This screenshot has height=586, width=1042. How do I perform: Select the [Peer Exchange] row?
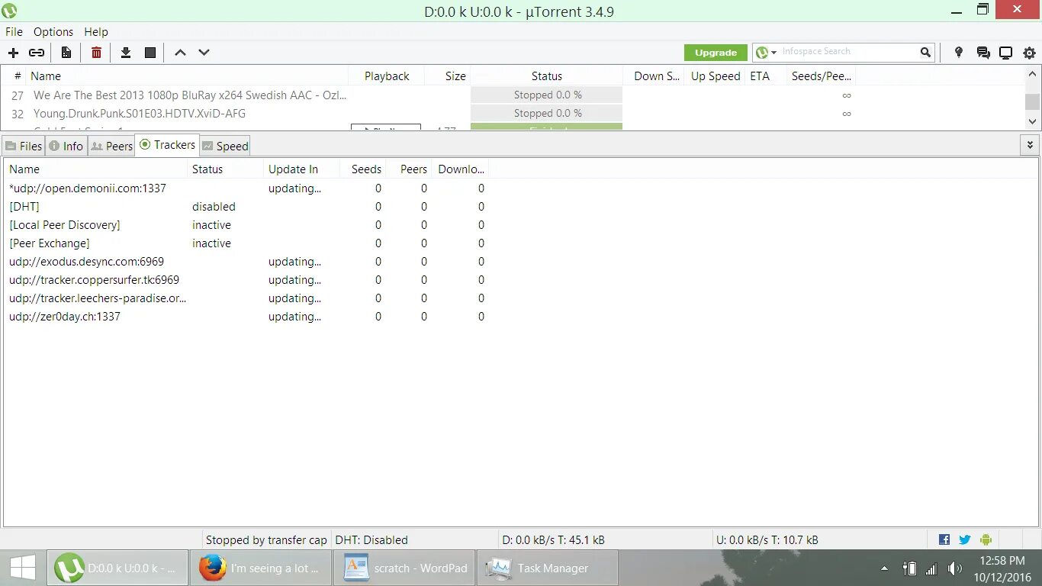click(x=246, y=243)
